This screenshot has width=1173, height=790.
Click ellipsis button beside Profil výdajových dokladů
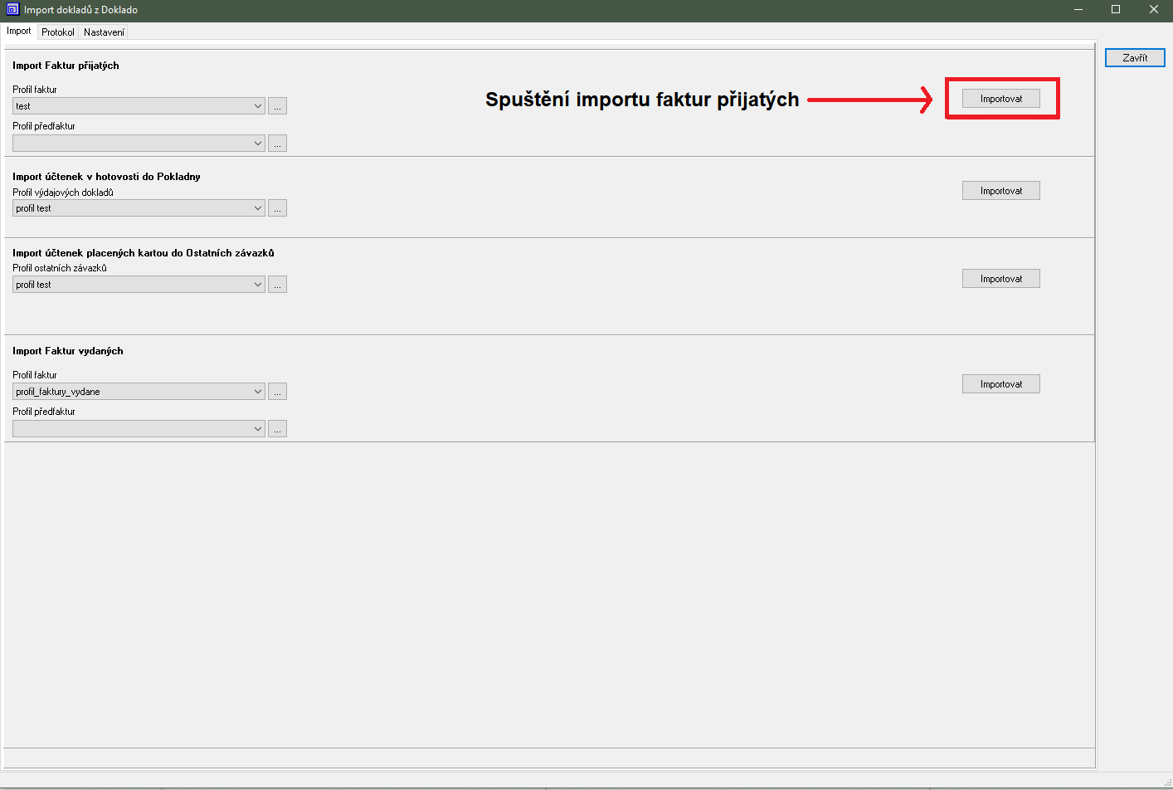[277, 208]
